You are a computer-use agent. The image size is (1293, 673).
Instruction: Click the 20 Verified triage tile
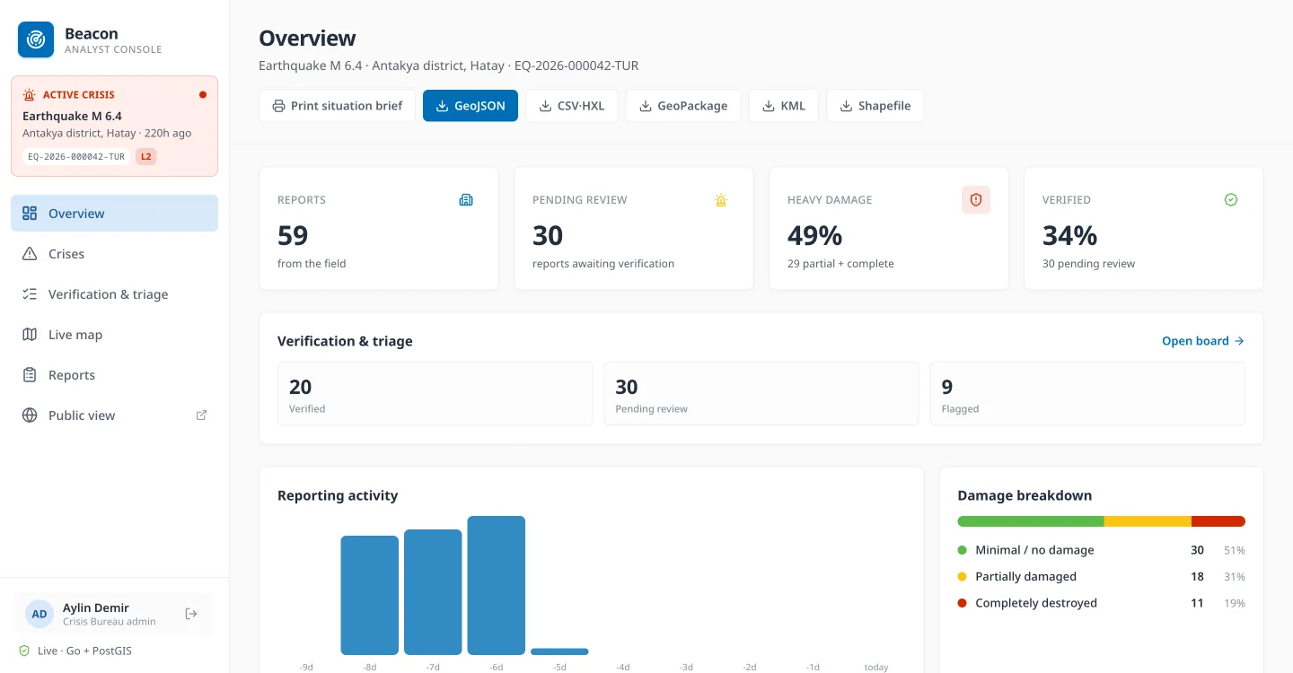click(x=435, y=393)
